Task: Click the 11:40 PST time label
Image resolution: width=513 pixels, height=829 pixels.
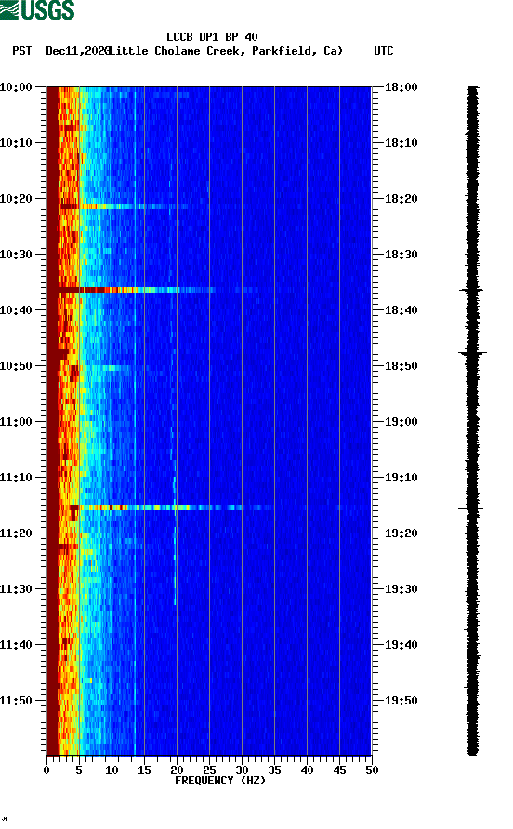Action: [x=17, y=645]
